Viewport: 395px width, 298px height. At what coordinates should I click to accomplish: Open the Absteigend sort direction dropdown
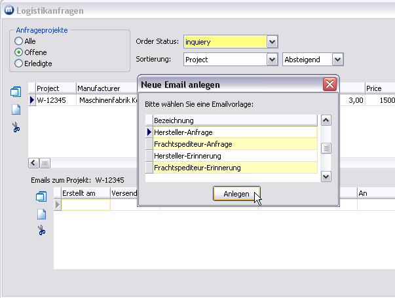click(x=337, y=60)
